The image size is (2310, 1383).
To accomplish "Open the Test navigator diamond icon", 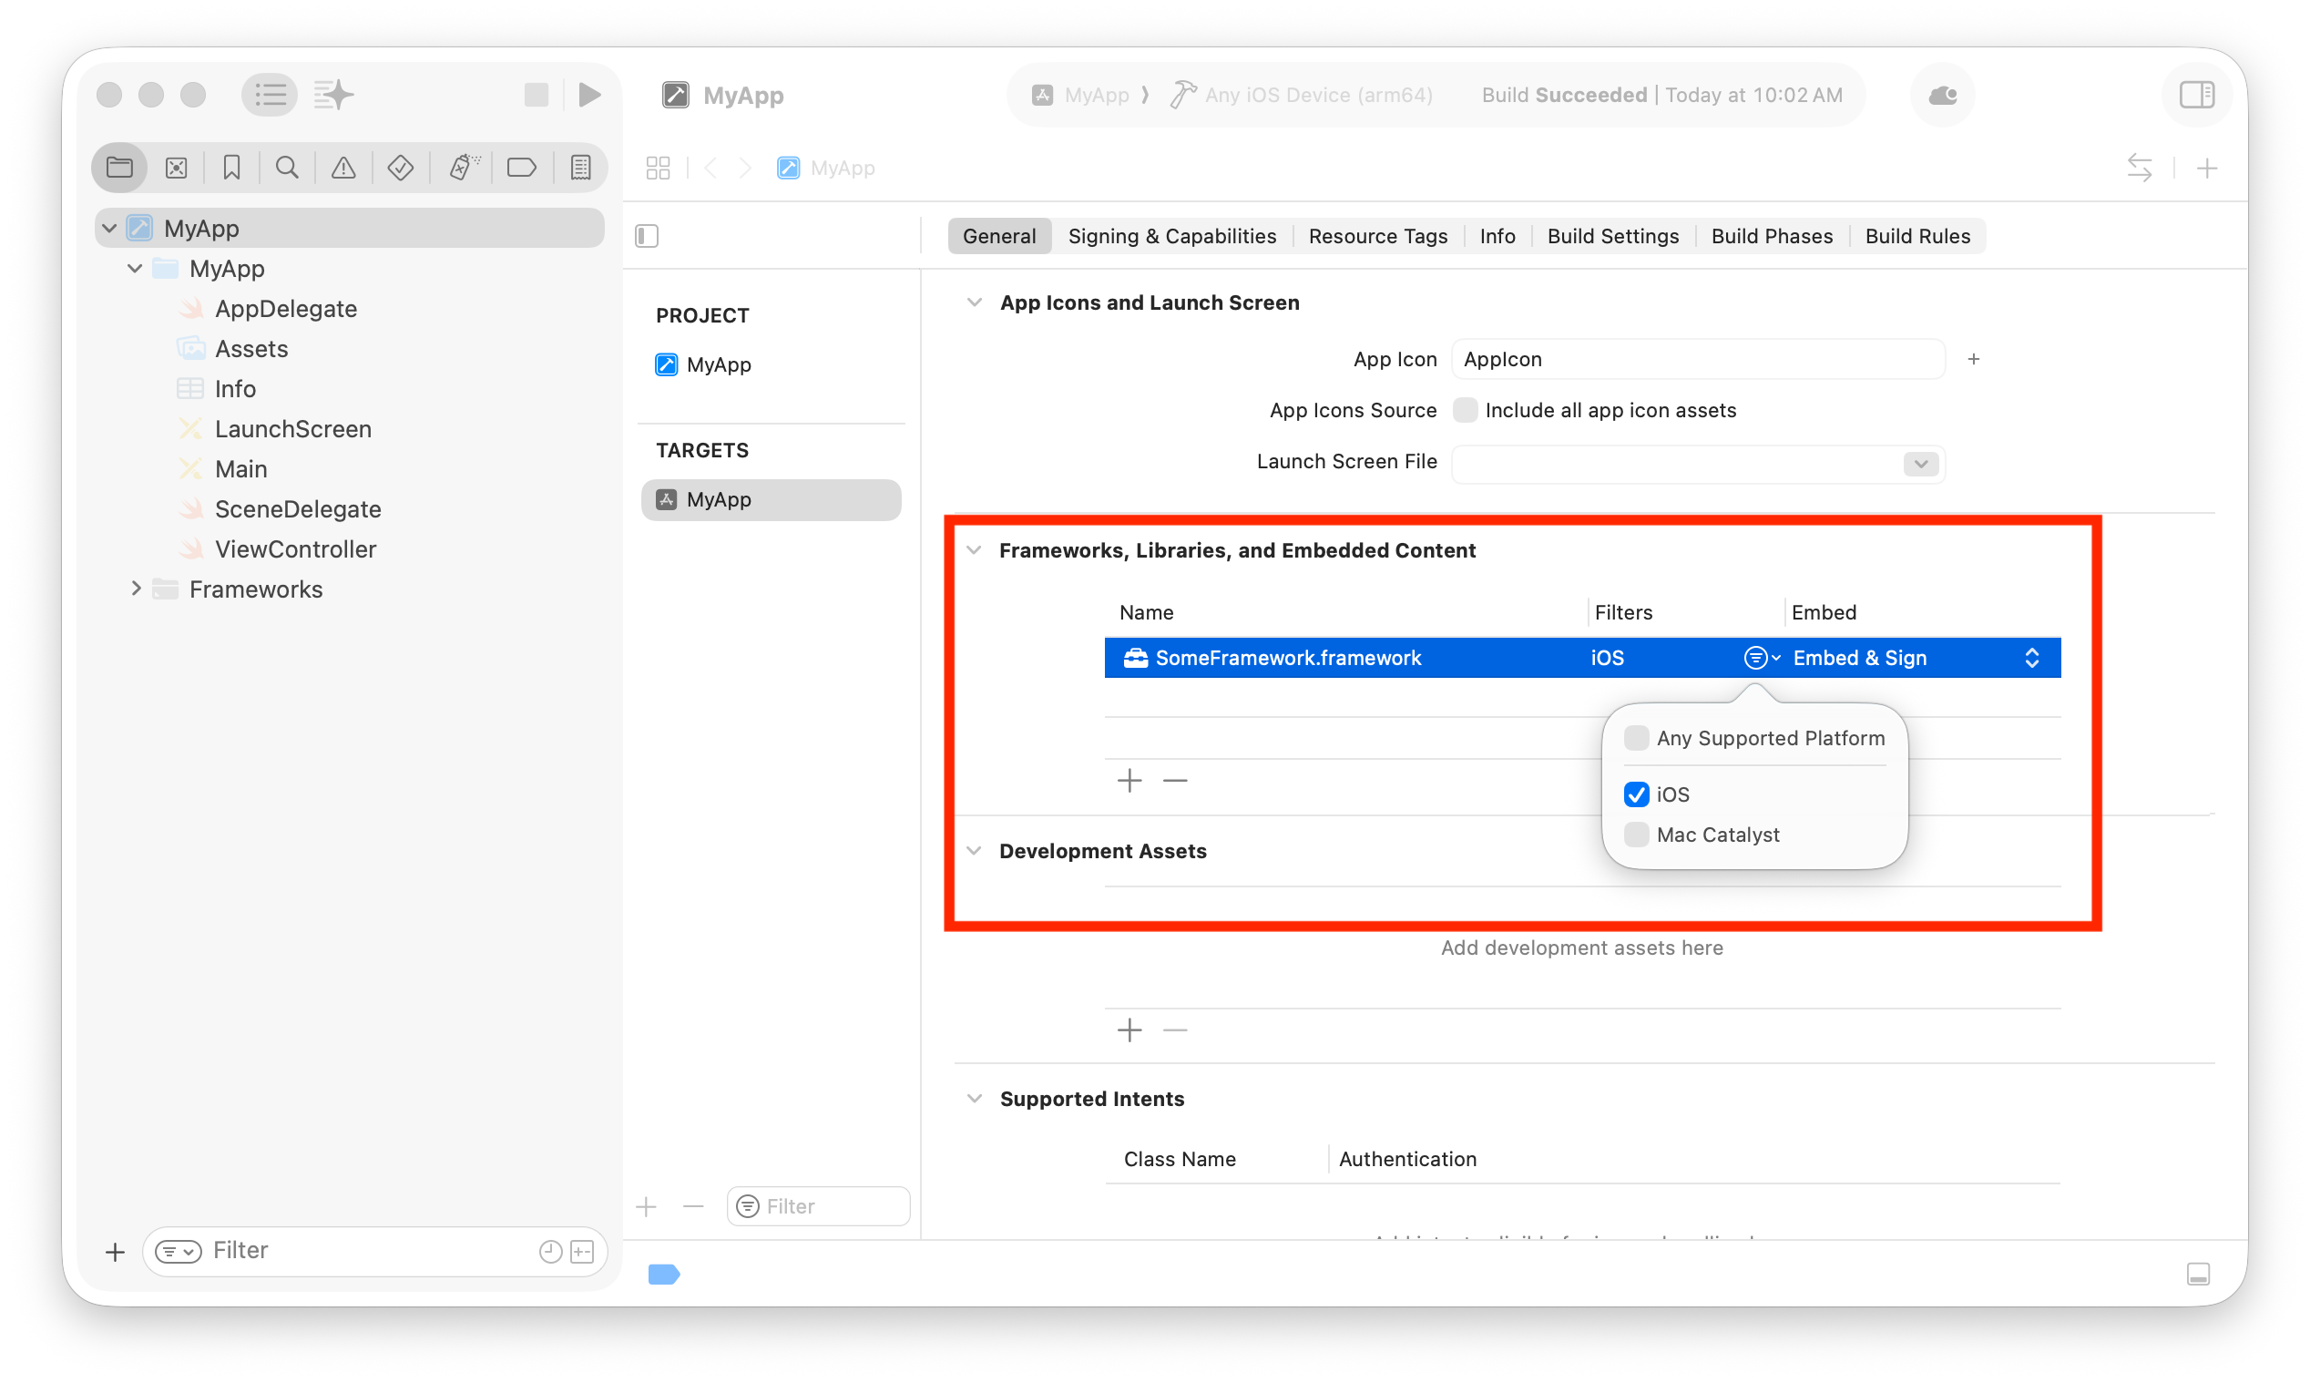I will 401,168.
